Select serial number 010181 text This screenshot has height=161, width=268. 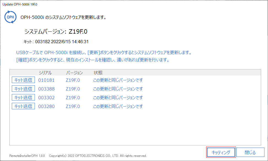click(x=46, y=80)
